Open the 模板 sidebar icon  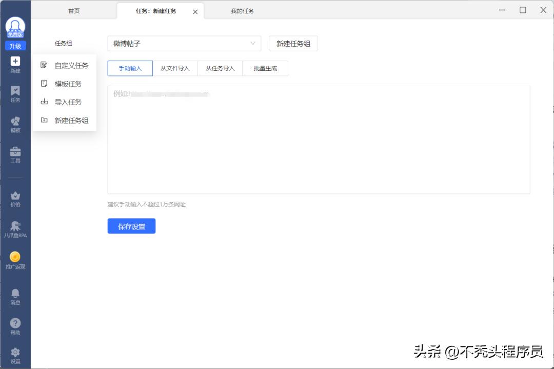tap(15, 123)
